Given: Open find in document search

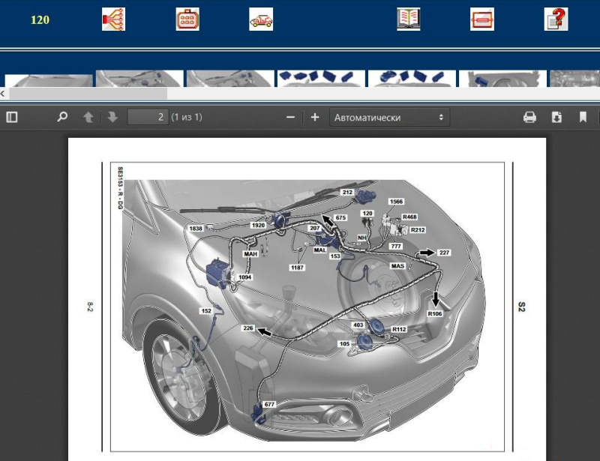Looking at the screenshot, I should pos(62,117).
